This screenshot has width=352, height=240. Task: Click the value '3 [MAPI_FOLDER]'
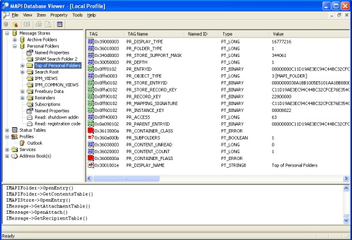tap(289, 76)
